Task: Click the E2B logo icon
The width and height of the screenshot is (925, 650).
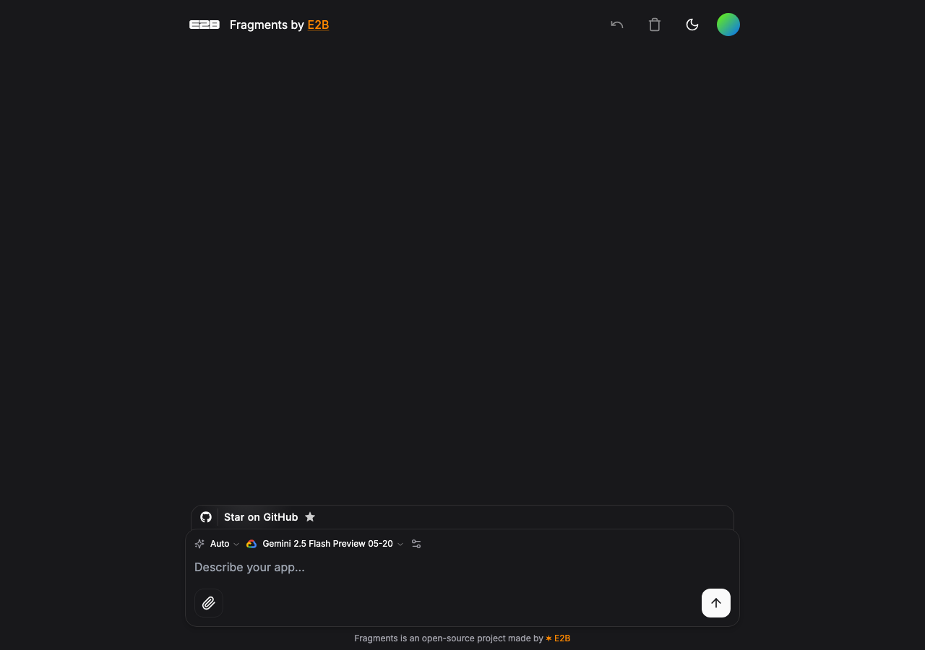Action: pos(205,25)
